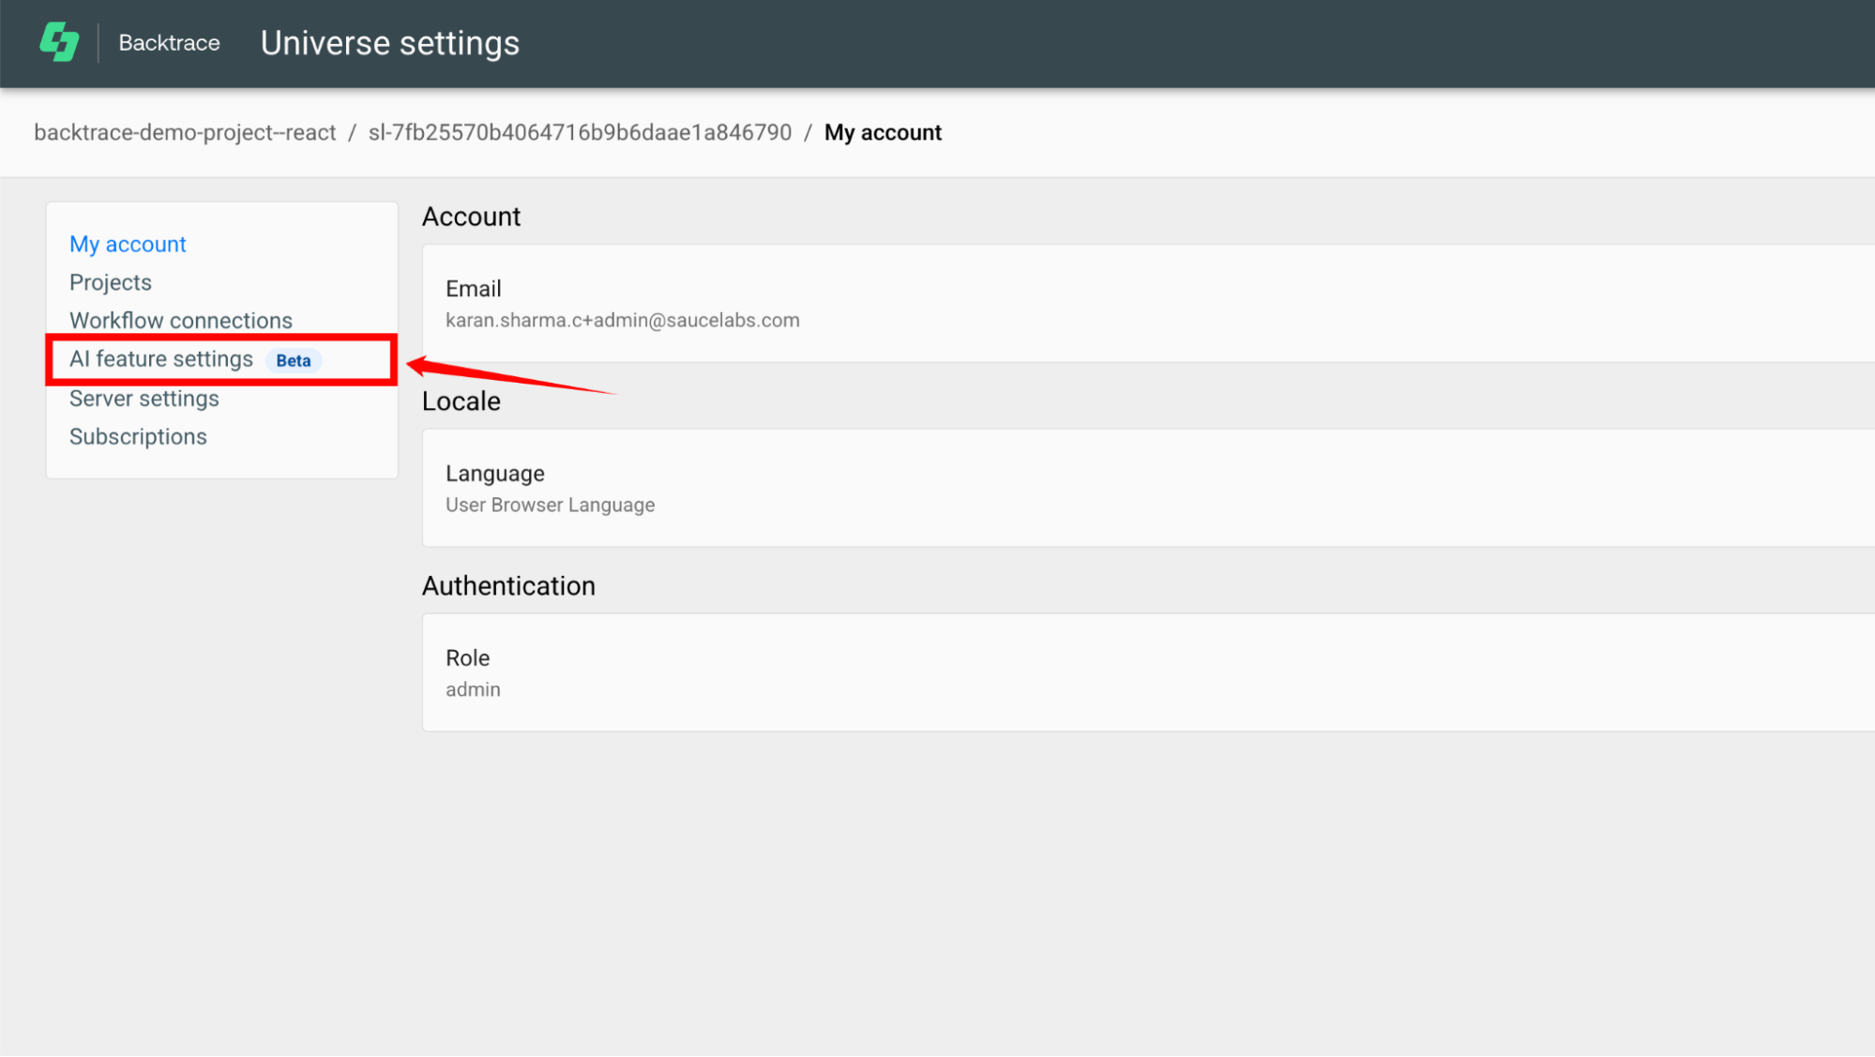The width and height of the screenshot is (1875, 1057).
Task: Click the Authentication section heading
Action: click(508, 586)
